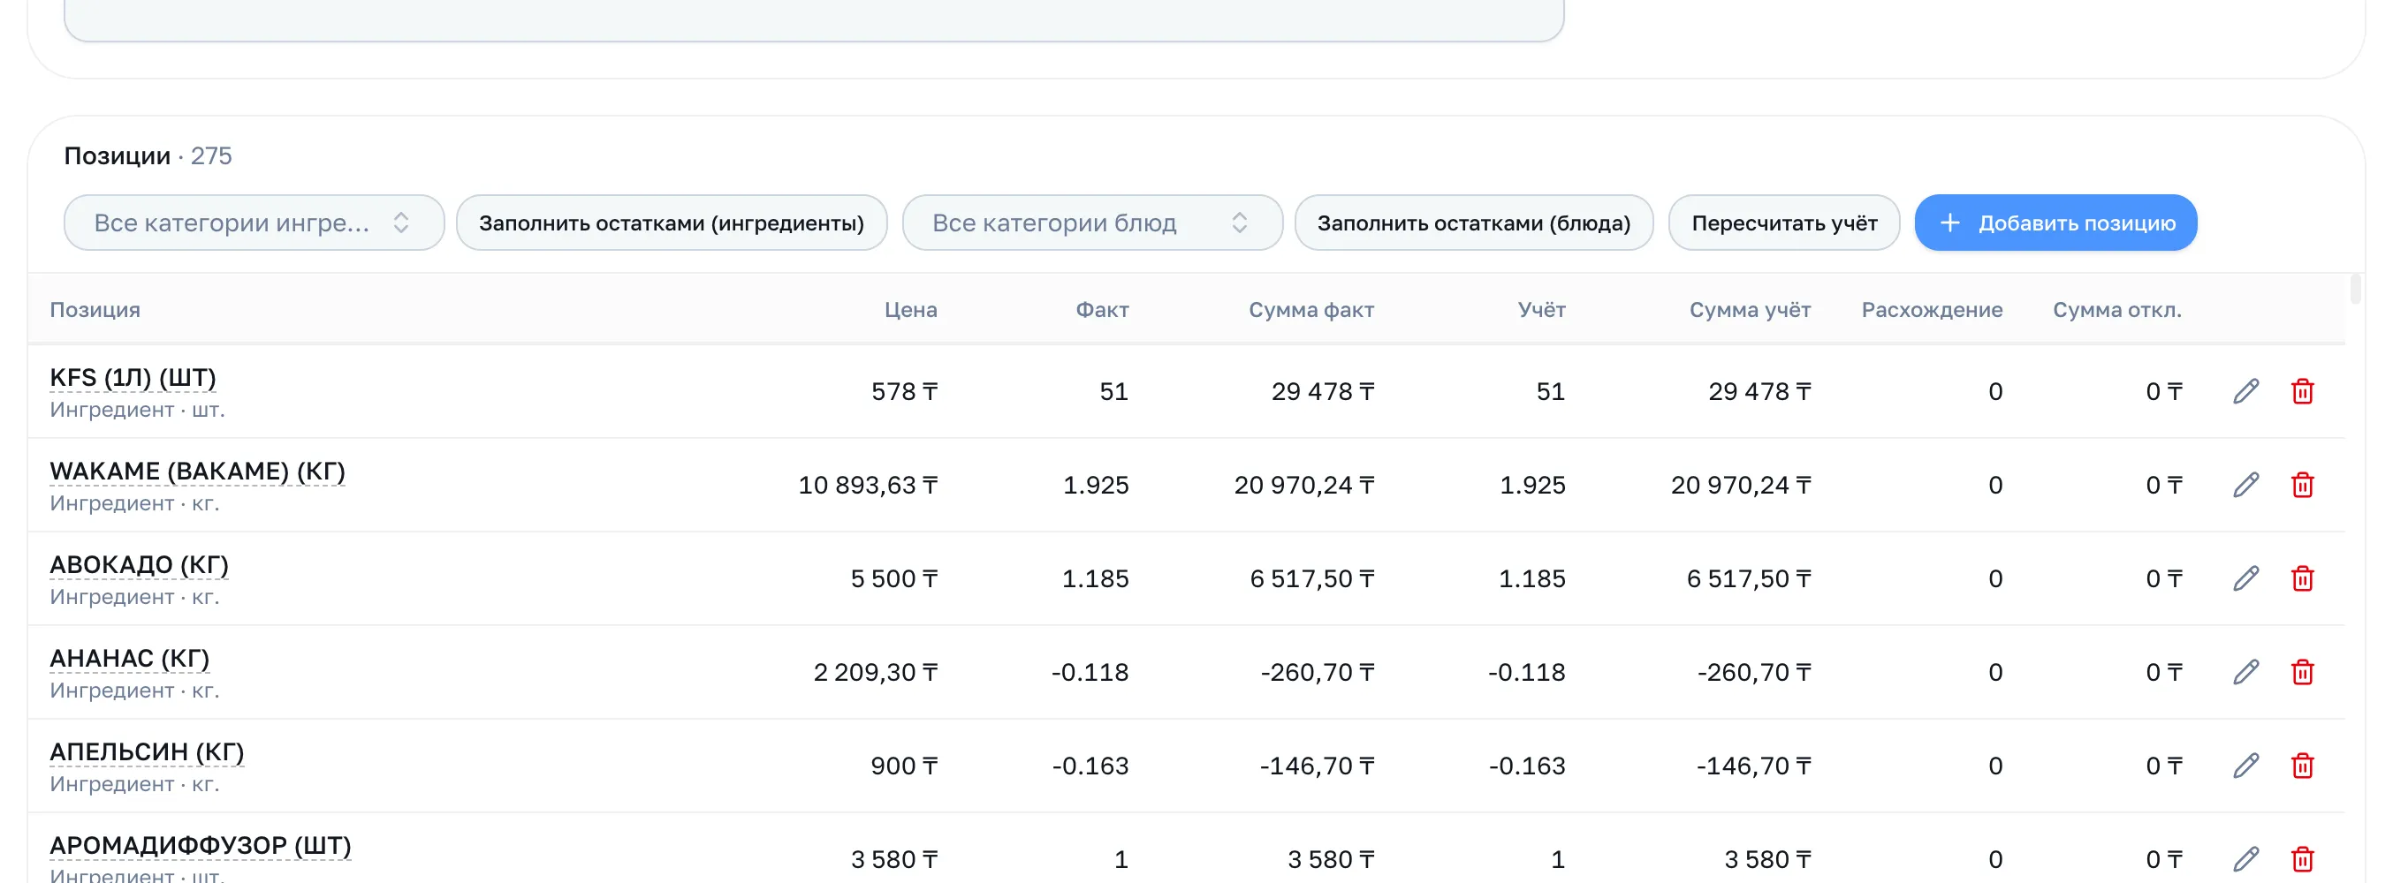Viewport: 2393px width, 883px height.
Task: Delete the АНАНАС (КГ) position
Action: pos(2302,672)
